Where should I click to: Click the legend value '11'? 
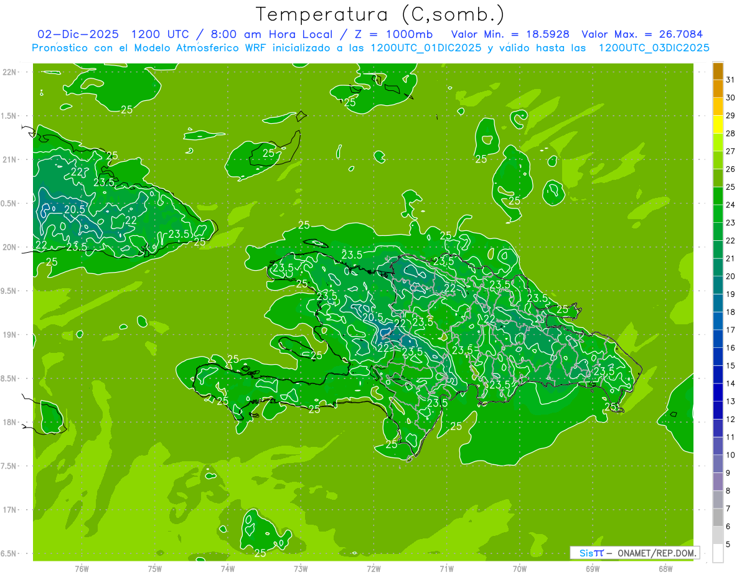730,438
